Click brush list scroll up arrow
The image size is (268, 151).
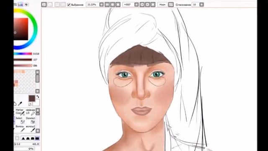(38, 110)
